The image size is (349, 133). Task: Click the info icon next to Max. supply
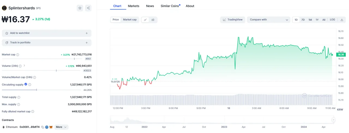coord(18,104)
